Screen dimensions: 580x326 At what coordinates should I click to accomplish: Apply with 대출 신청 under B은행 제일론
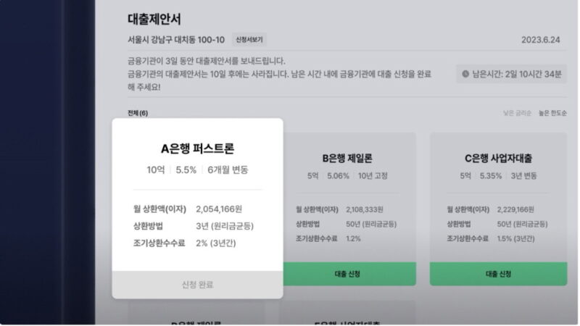[x=347, y=274]
